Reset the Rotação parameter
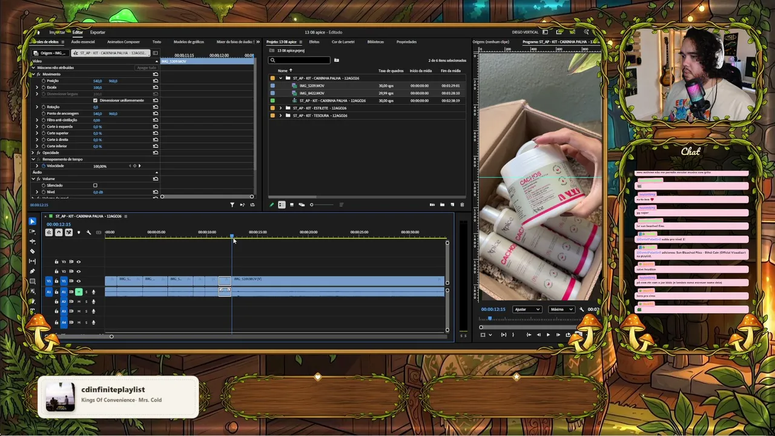 click(x=156, y=107)
